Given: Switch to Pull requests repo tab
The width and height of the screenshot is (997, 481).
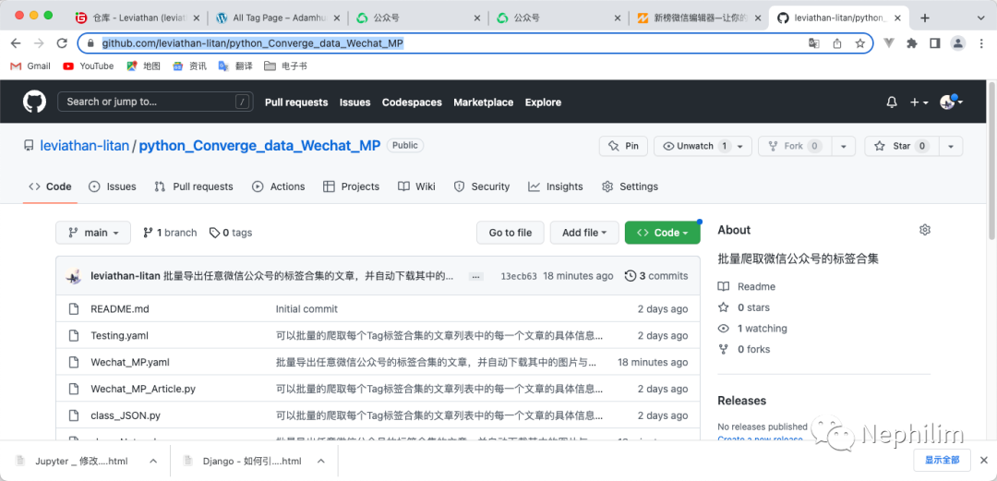Looking at the screenshot, I should [194, 186].
